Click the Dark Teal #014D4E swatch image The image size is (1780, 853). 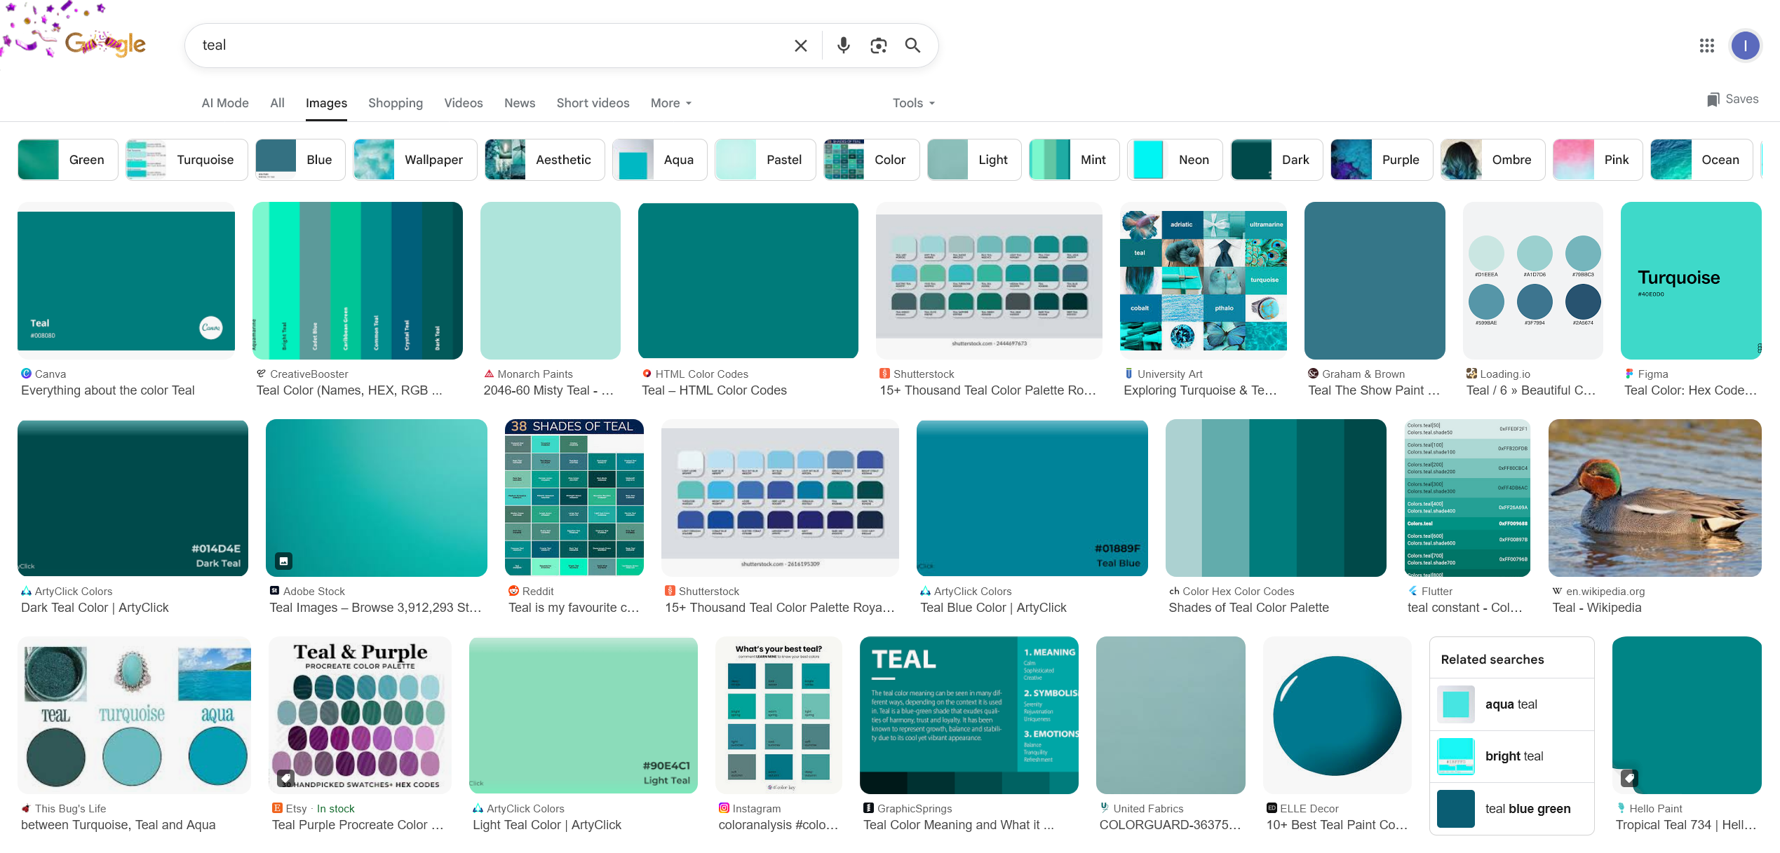133,498
